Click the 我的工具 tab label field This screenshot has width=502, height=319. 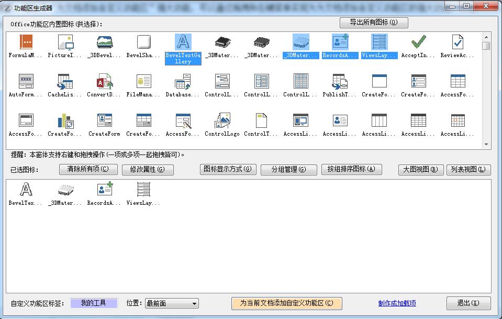(94, 303)
